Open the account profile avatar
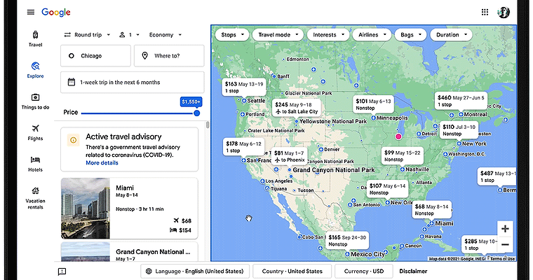 [504, 12]
